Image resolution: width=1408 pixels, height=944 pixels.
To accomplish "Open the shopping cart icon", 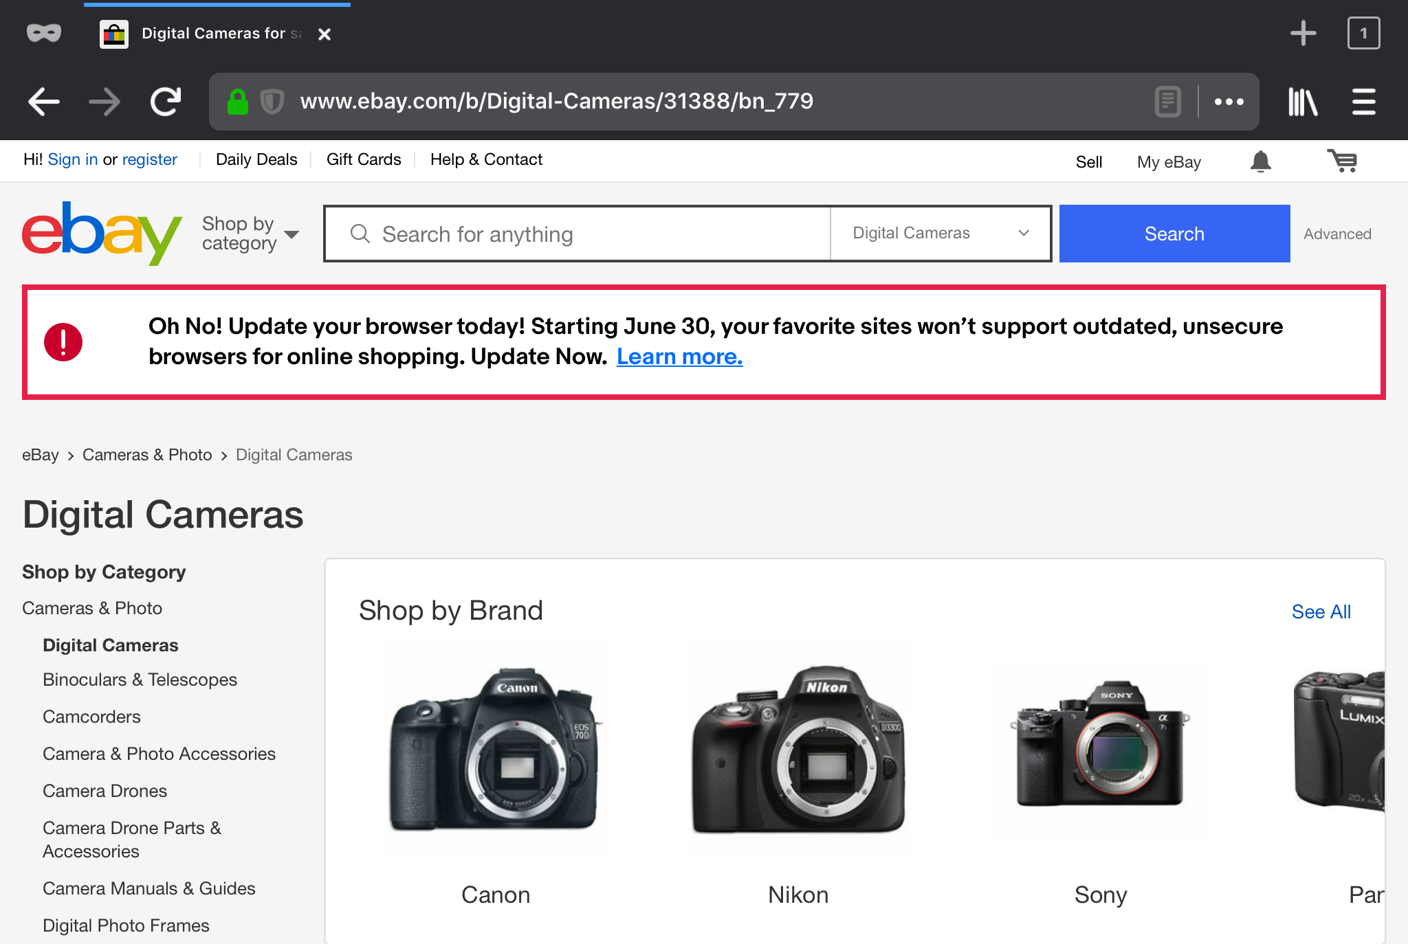I will click(1341, 161).
